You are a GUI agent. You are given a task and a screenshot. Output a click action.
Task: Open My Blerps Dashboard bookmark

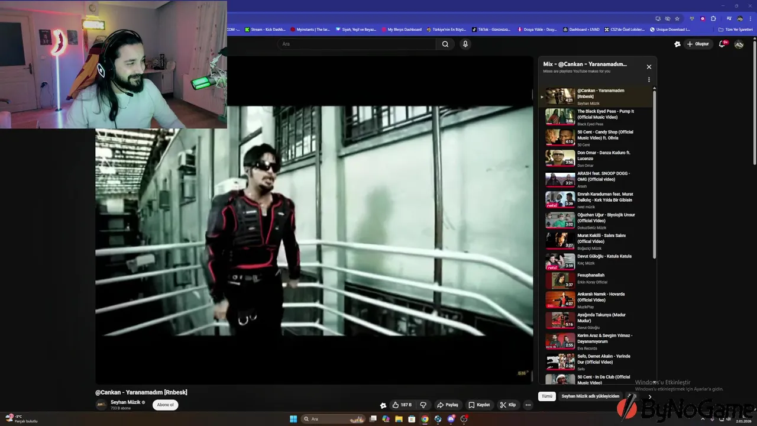pyautogui.click(x=402, y=29)
